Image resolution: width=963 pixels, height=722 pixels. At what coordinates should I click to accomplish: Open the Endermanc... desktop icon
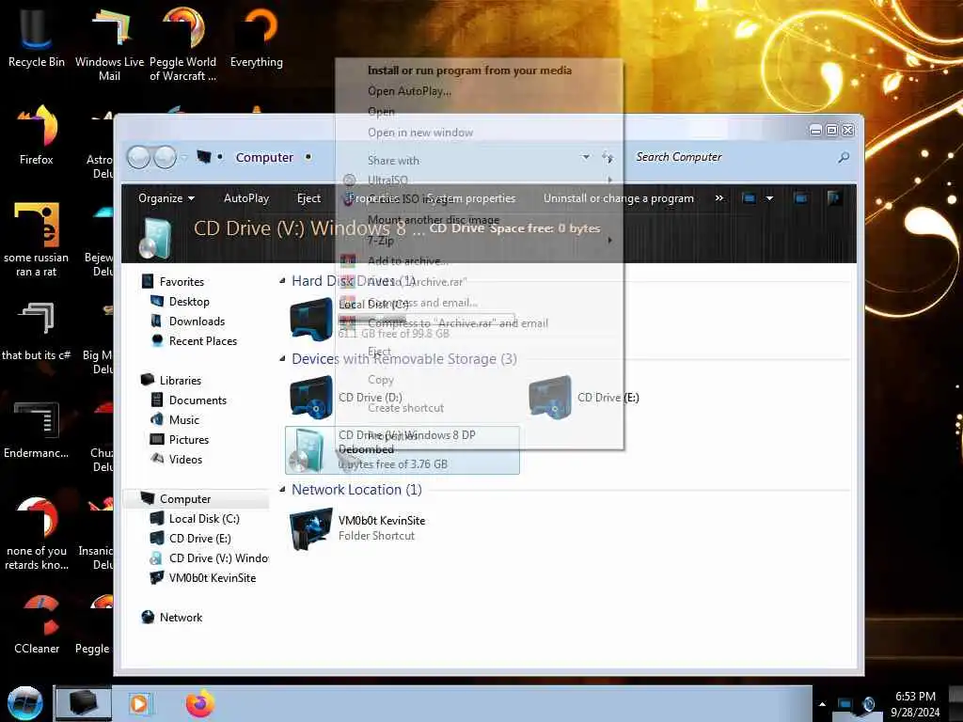[x=37, y=429]
